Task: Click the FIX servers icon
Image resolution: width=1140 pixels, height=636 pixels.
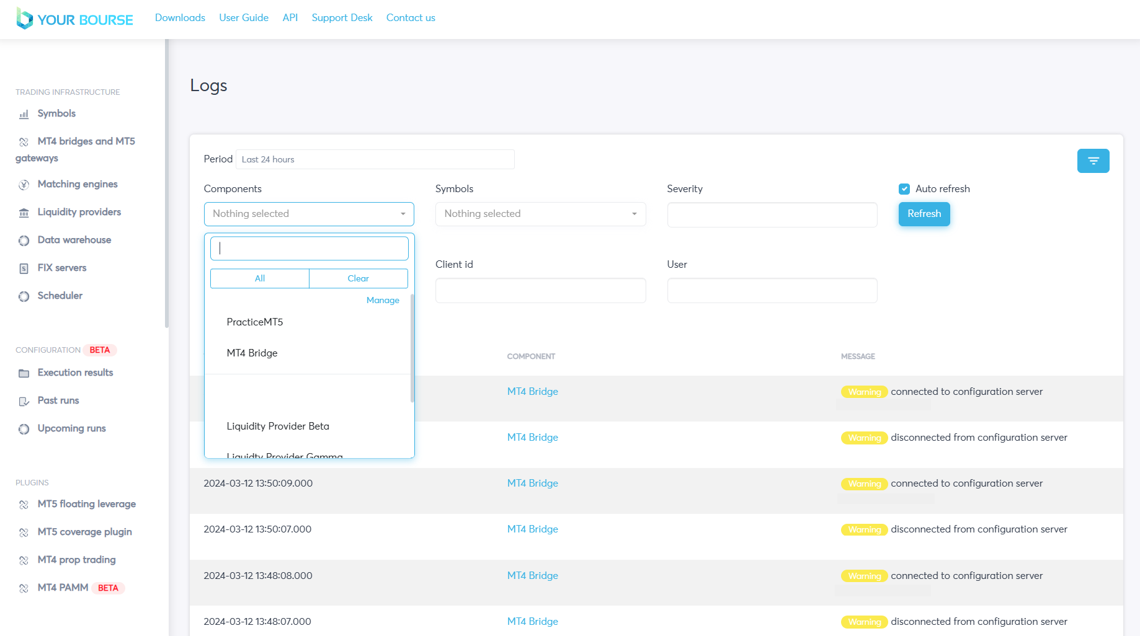Action: click(24, 268)
